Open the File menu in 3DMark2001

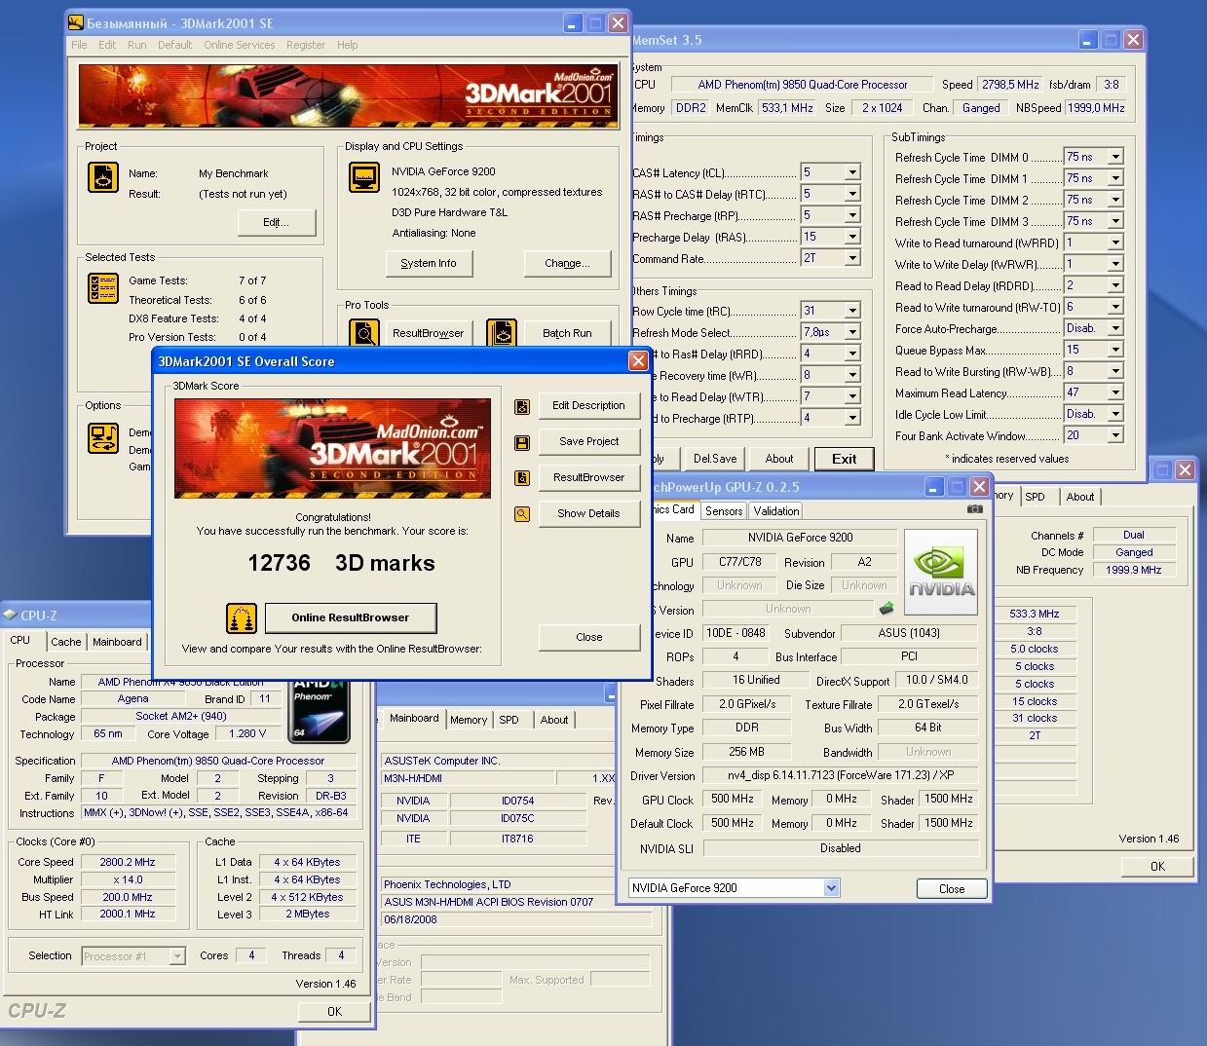tap(79, 45)
